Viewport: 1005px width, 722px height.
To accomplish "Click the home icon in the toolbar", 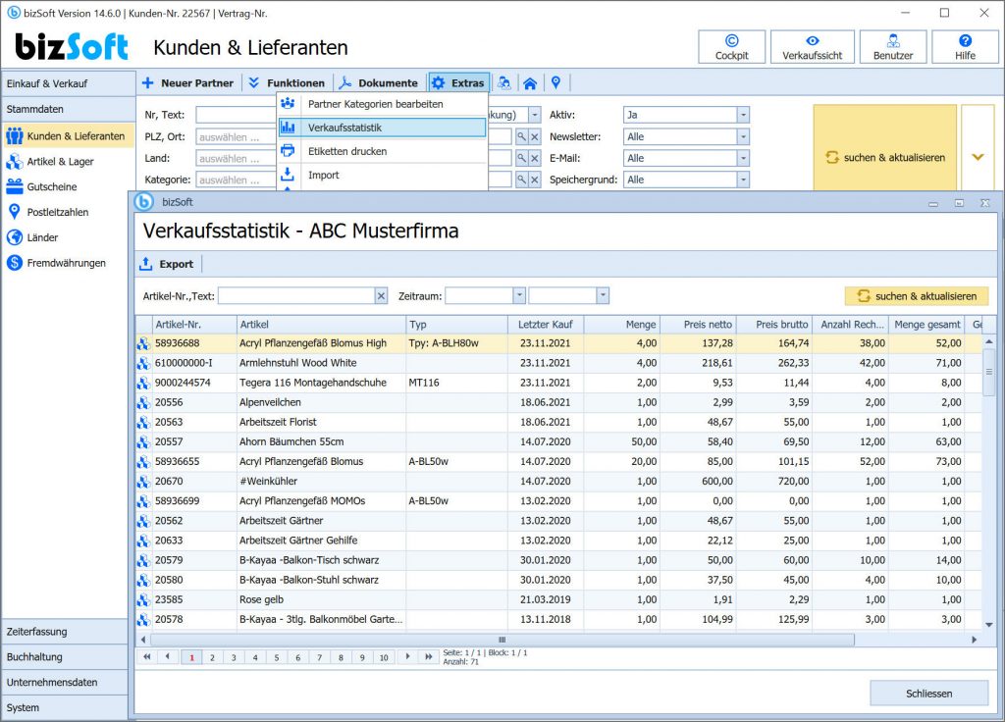I will [530, 83].
